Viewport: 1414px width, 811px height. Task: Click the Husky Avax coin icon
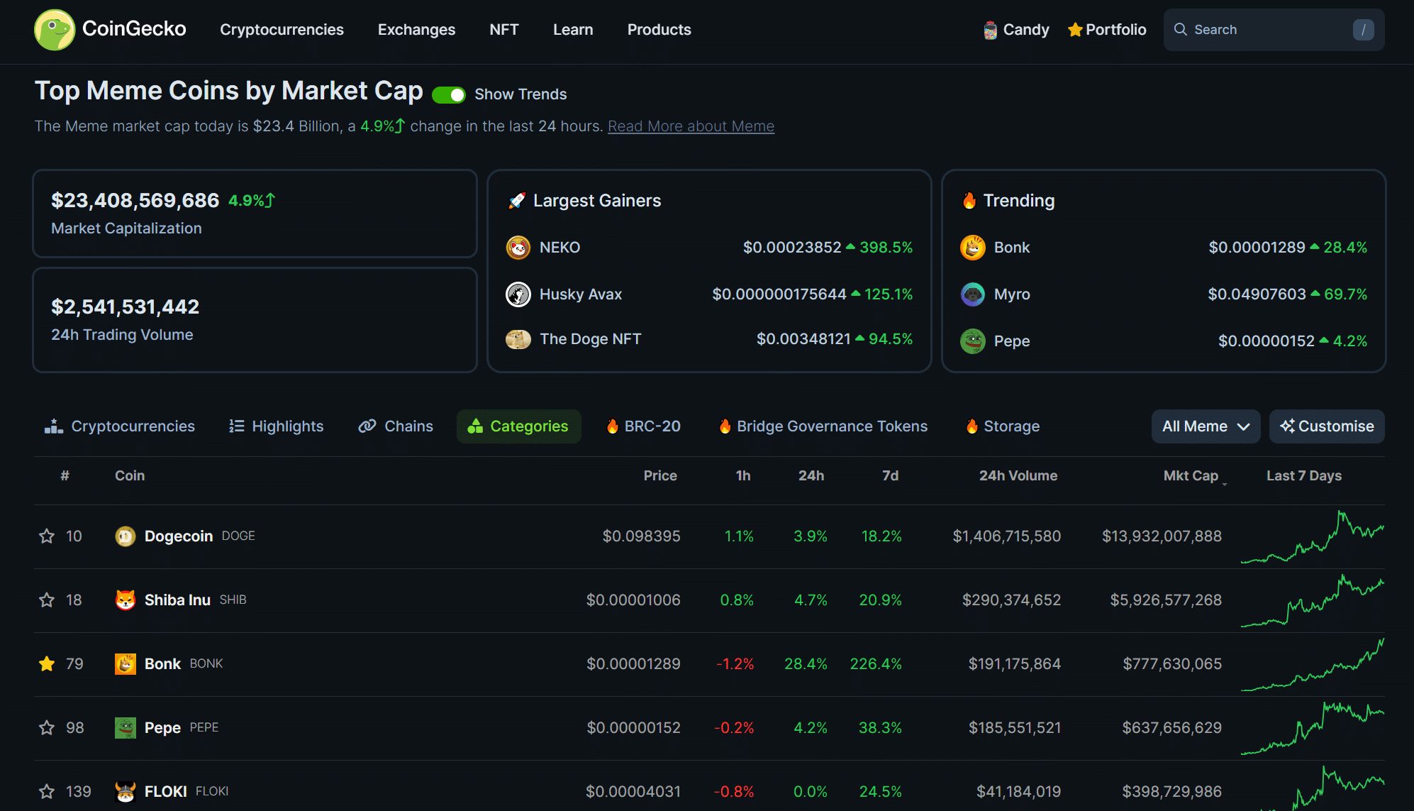(518, 294)
